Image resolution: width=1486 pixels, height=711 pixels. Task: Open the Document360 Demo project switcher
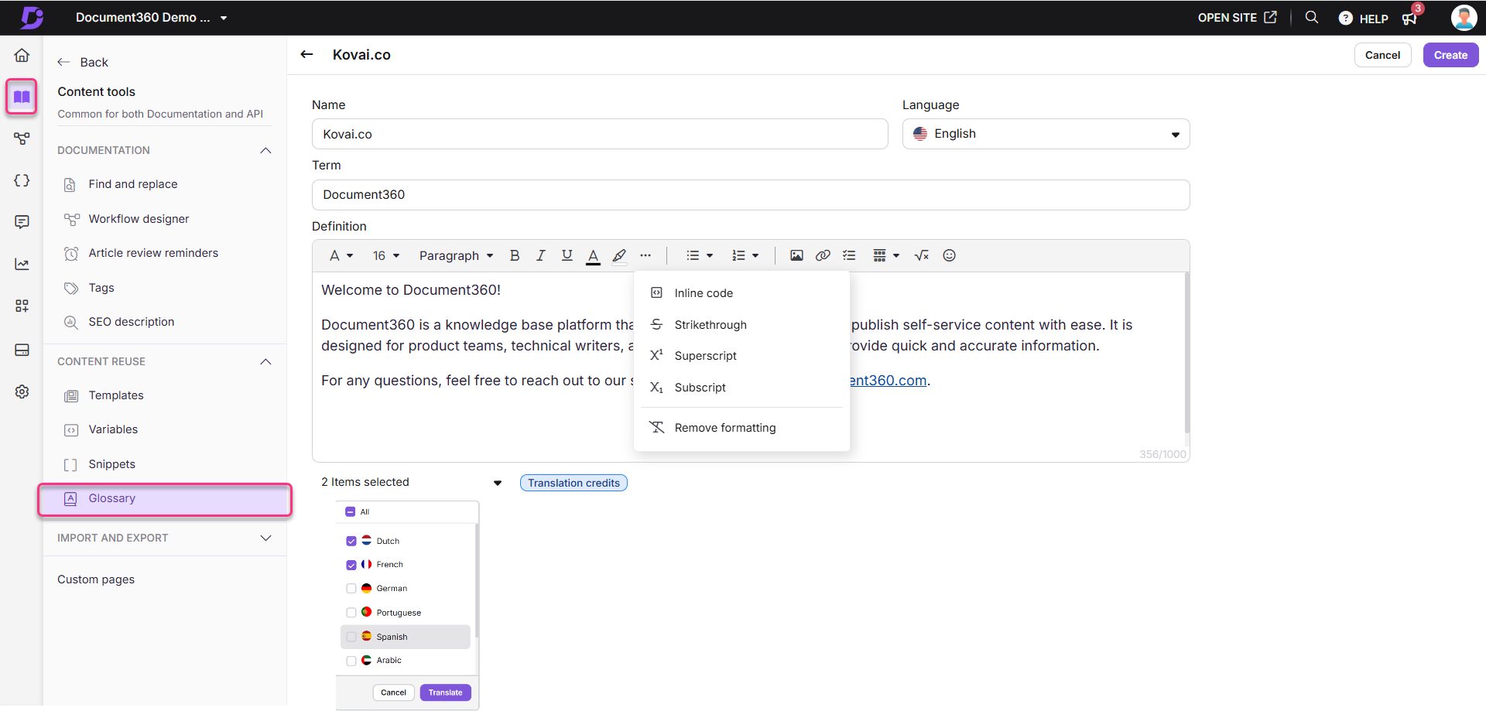[x=152, y=17]
